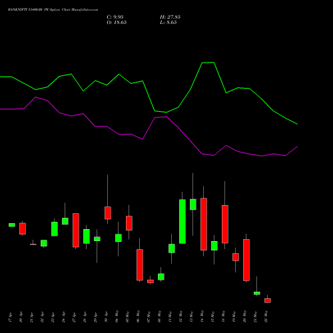This screenshot has width=333, height=333.
Task: Click the 08 May date label
Action: point(159,316)
